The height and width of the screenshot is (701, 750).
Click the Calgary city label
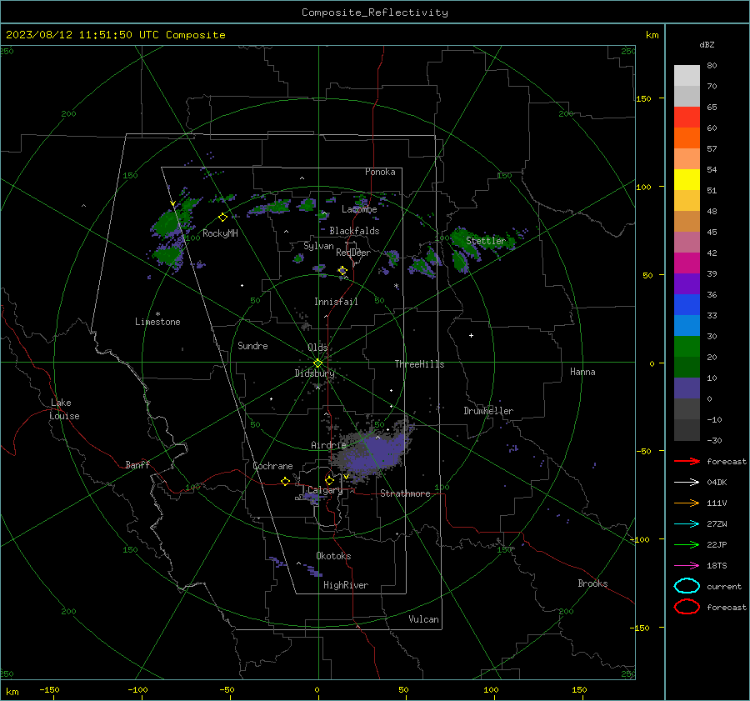pos(325,490)
